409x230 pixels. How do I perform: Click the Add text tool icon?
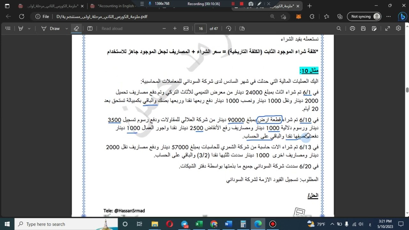[x=90, y=28]
